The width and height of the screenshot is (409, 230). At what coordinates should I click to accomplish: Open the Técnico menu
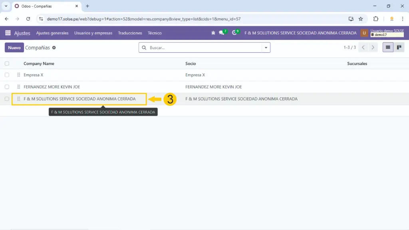pyautogui.click(x=155, y=33)
